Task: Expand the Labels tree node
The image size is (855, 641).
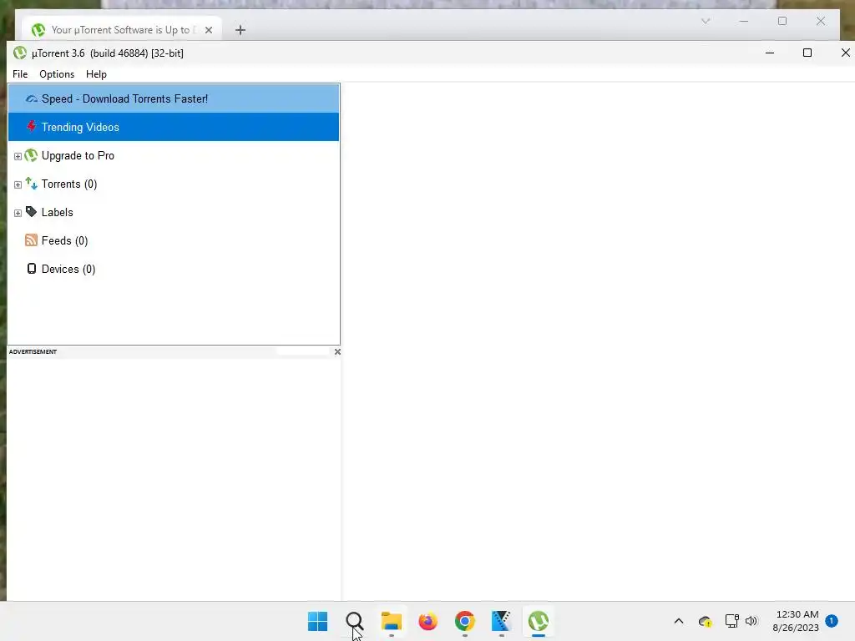Action: click(18, 213)
